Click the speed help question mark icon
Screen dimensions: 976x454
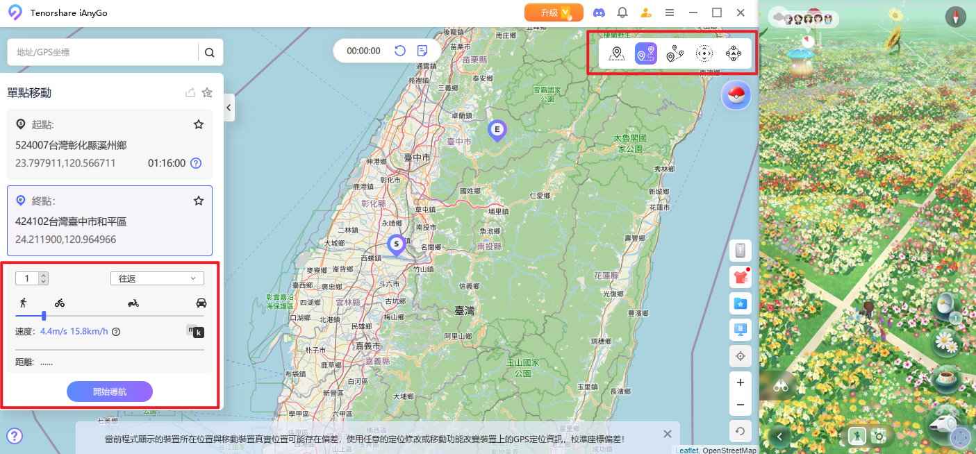click(116, 331)
